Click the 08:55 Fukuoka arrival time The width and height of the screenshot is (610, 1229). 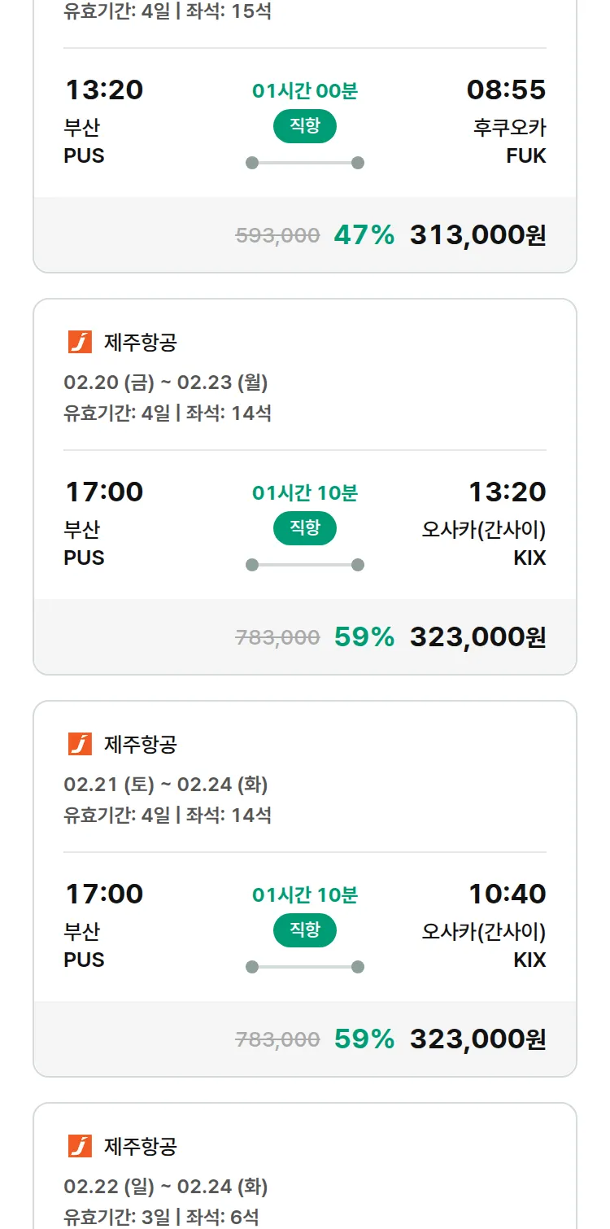tap(506, 90)
